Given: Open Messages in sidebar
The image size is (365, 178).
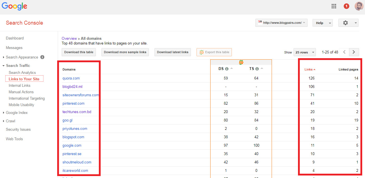Looking at the screenshot, I should coord(14,48).
